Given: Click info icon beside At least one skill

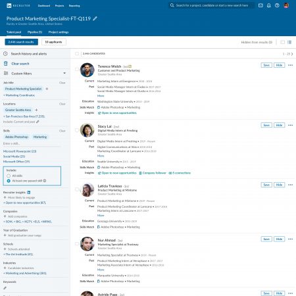Looking at the screenshot, I should (45, 181).
